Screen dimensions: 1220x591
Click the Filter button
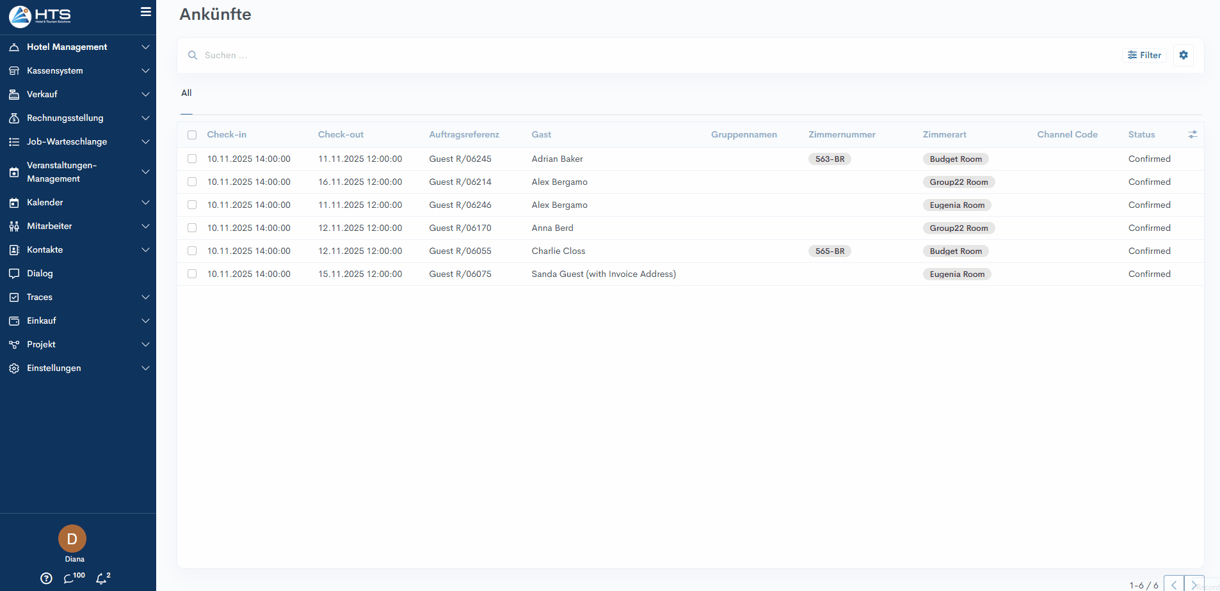(1144, 55)
